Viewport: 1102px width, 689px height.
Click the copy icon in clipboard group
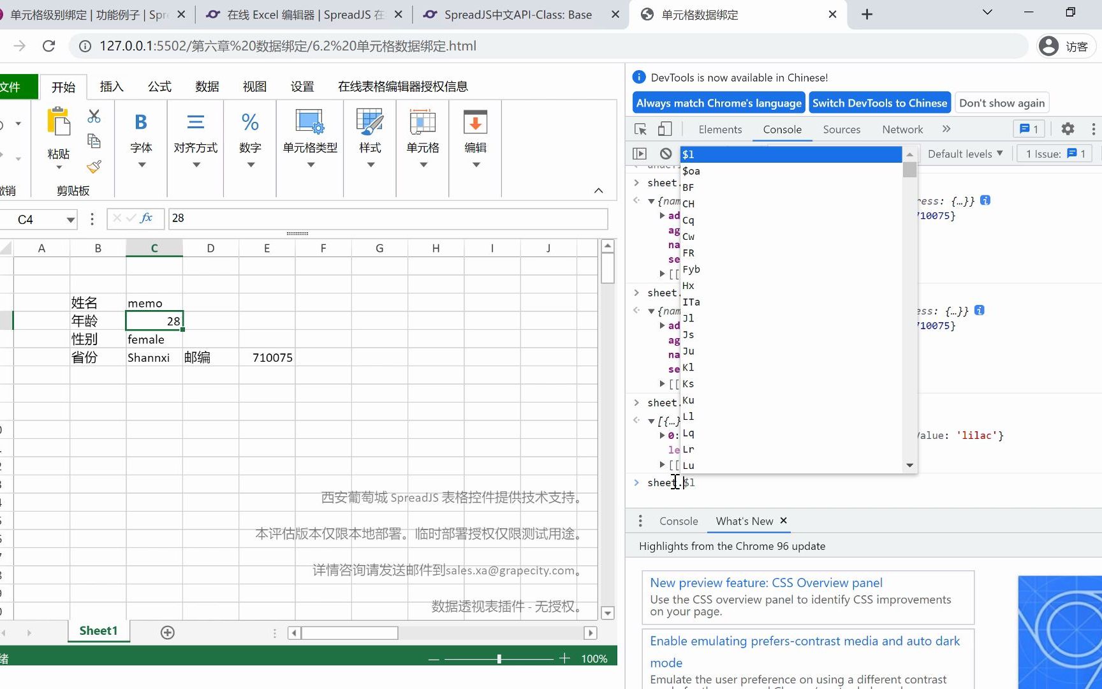pyautogui.click(x=94, y=141)
